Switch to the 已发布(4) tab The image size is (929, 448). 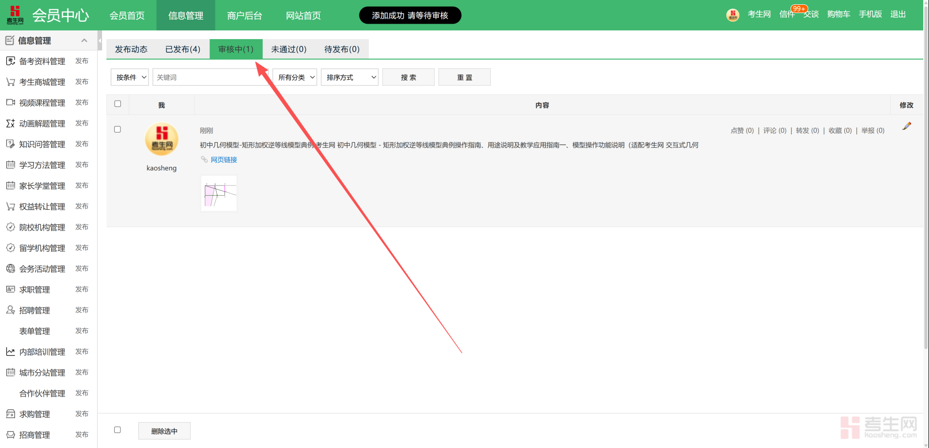[182, 49]
